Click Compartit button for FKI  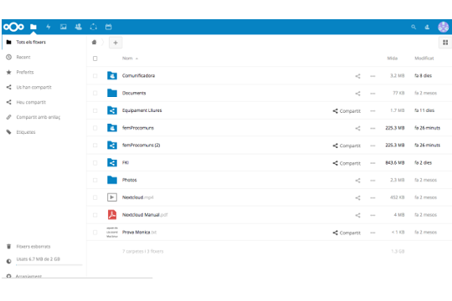tap(347, 163)
